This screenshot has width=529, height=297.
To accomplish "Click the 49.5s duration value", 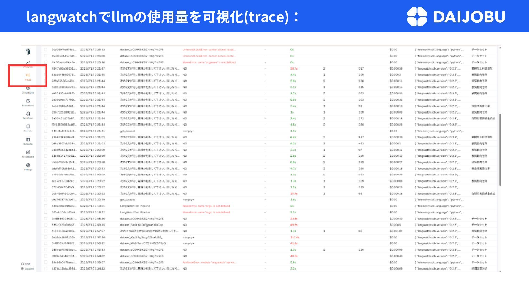I will point(294,225).
